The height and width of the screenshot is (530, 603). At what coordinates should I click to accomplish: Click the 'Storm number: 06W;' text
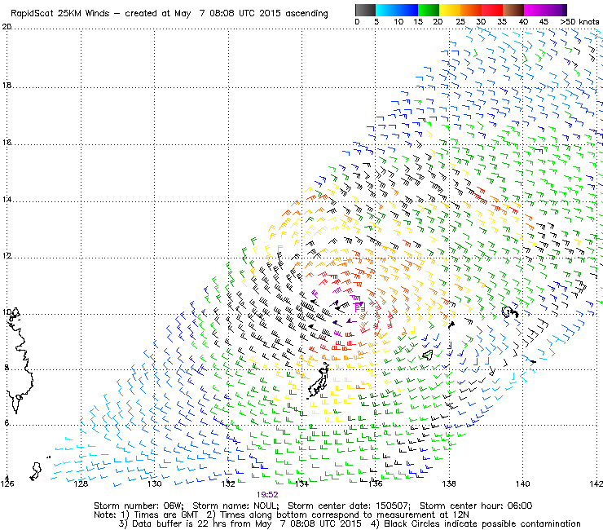[139, 506]
